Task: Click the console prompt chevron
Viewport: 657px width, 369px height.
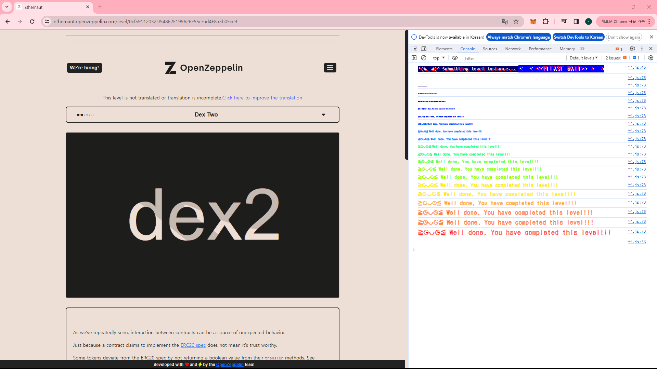Action: click(414, 250)
